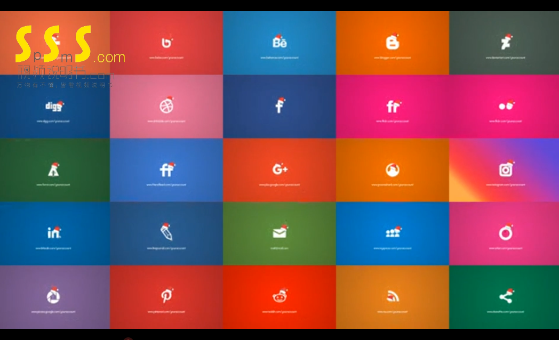The image size is (559, 340).
Task: Click the Facebook f logo
Action: pos(280,106)
